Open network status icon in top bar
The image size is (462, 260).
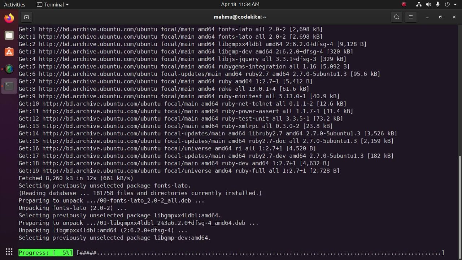[419, 4]
